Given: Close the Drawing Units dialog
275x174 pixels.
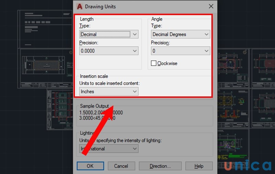Looking at the screenshot, I should pos(211,7).
